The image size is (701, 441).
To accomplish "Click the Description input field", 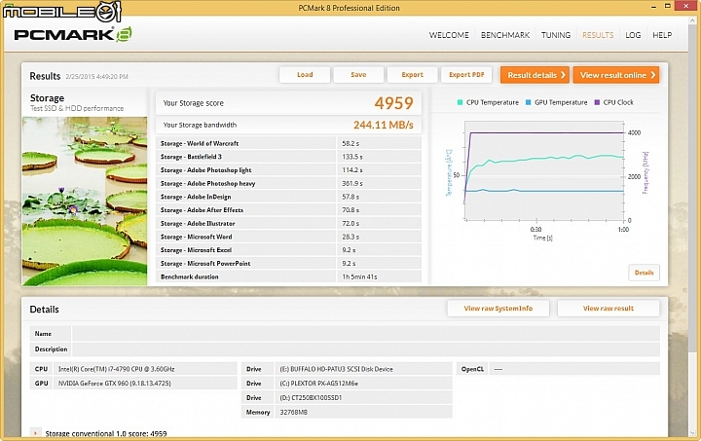I will (366, 349).
